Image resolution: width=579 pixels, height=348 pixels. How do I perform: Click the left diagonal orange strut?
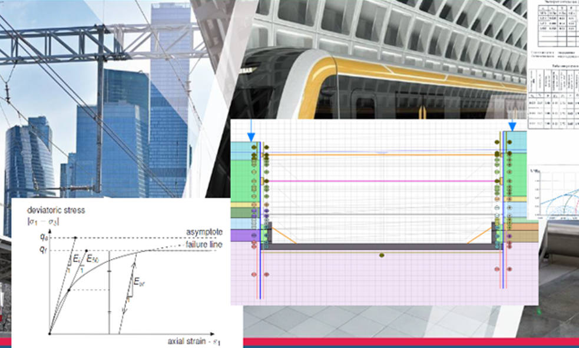click(x=283, y=234)
